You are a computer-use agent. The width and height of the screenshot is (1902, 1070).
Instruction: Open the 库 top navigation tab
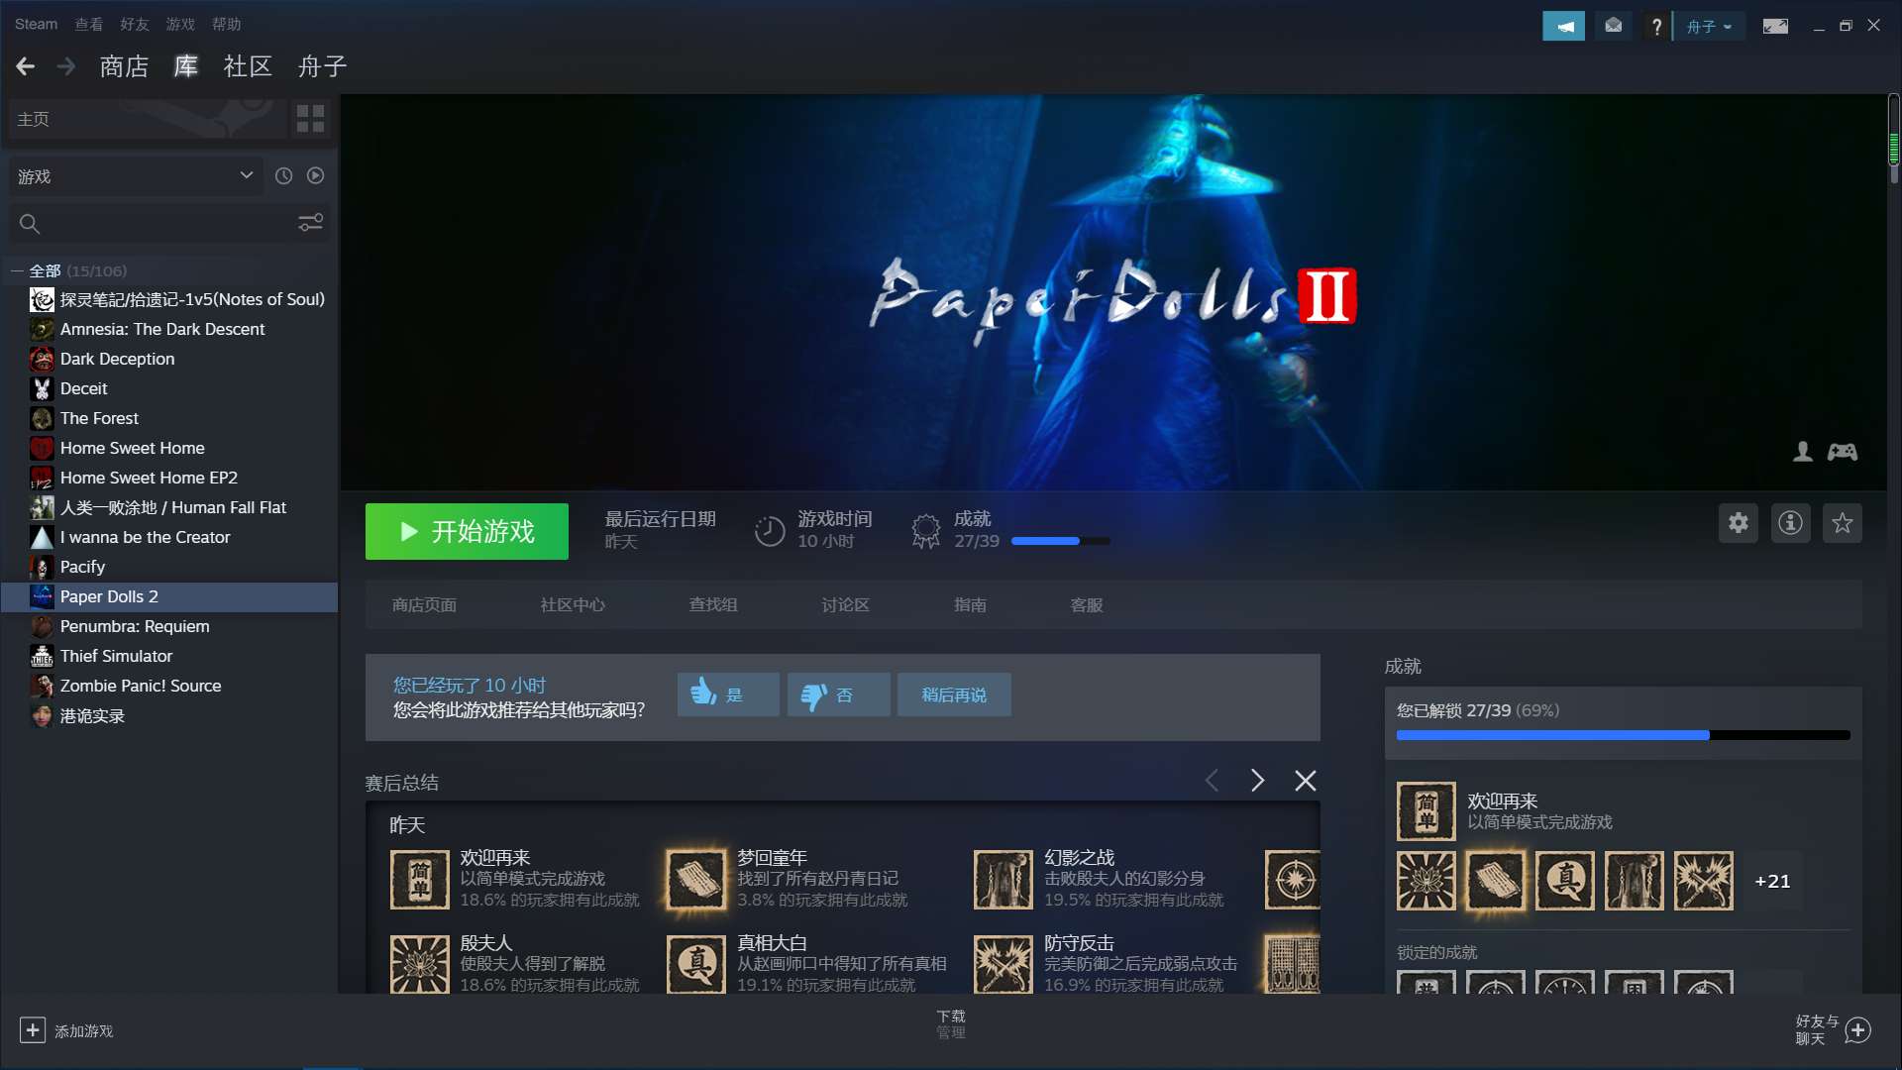point(186,66)
